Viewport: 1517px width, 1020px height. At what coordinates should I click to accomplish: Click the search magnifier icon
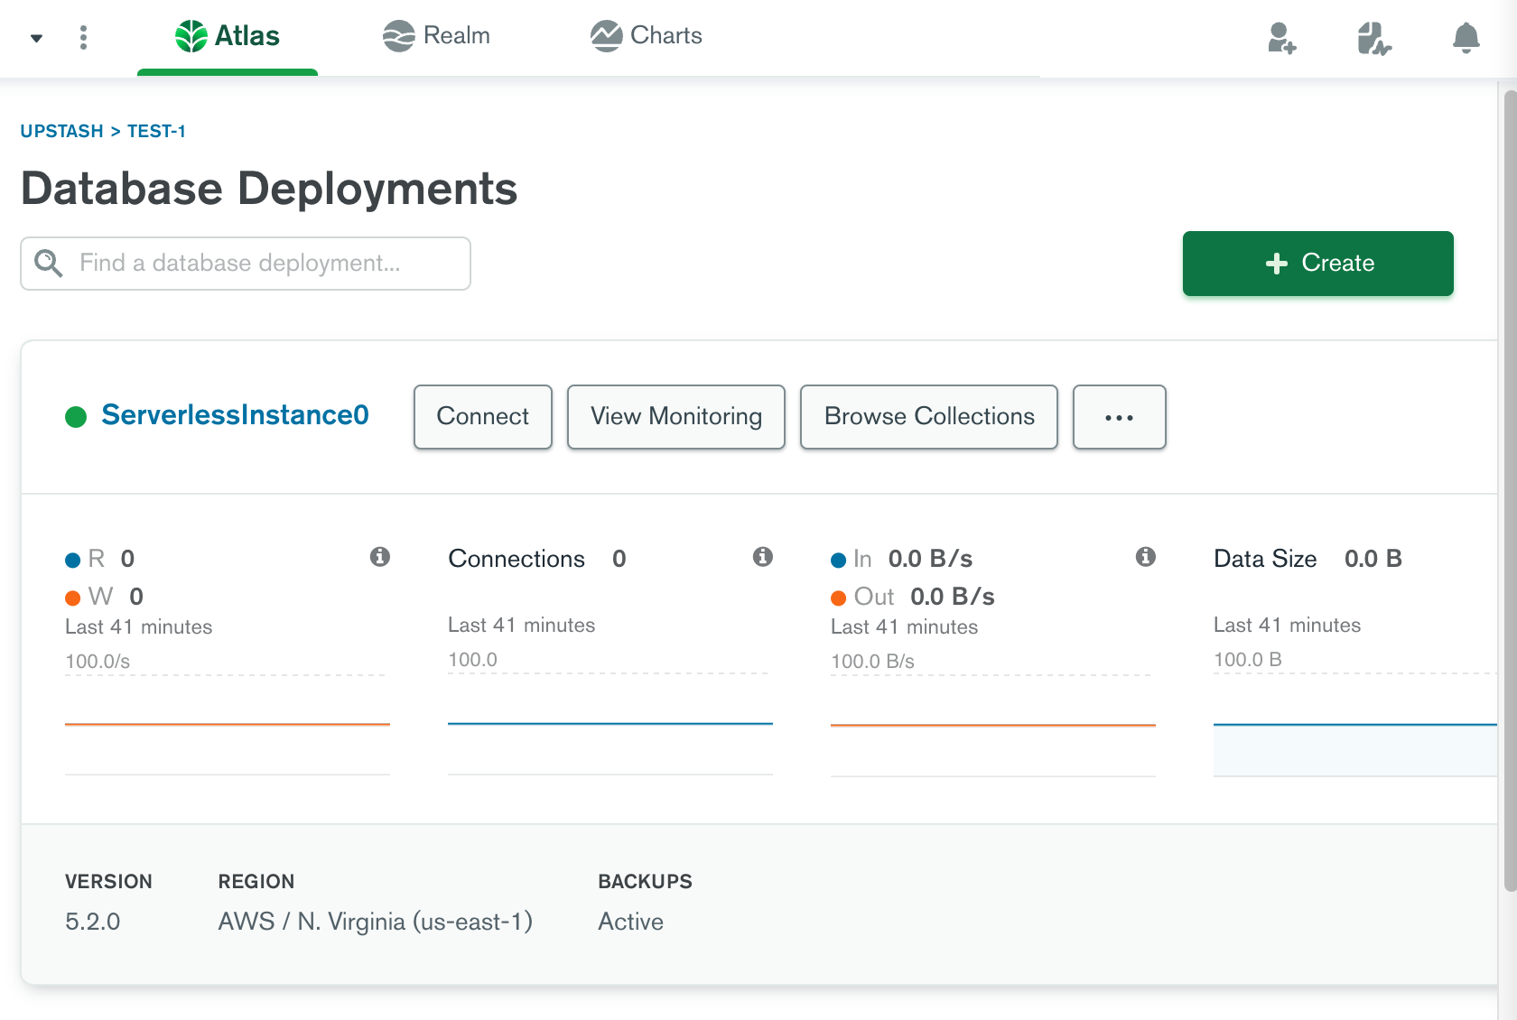click(x=48, y=264)
